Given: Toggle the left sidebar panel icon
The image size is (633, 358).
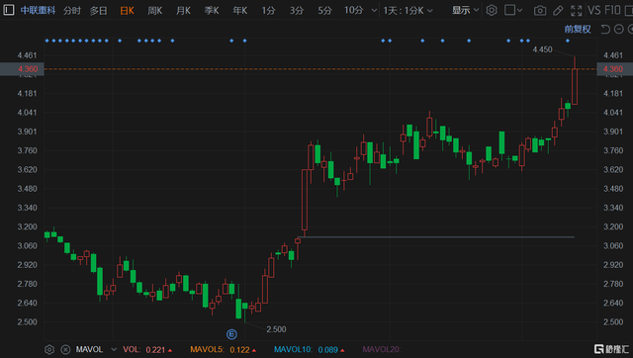Looking at the screenshot, I should pyautogui.click(x=9, y=10).
